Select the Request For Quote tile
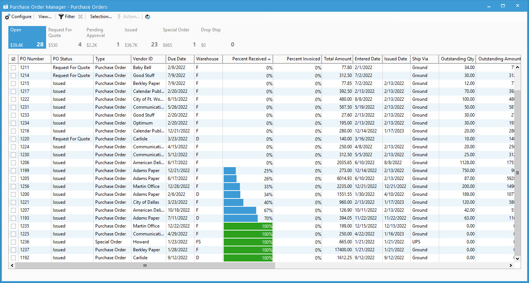529x283 pixels. tap(65, 38)
